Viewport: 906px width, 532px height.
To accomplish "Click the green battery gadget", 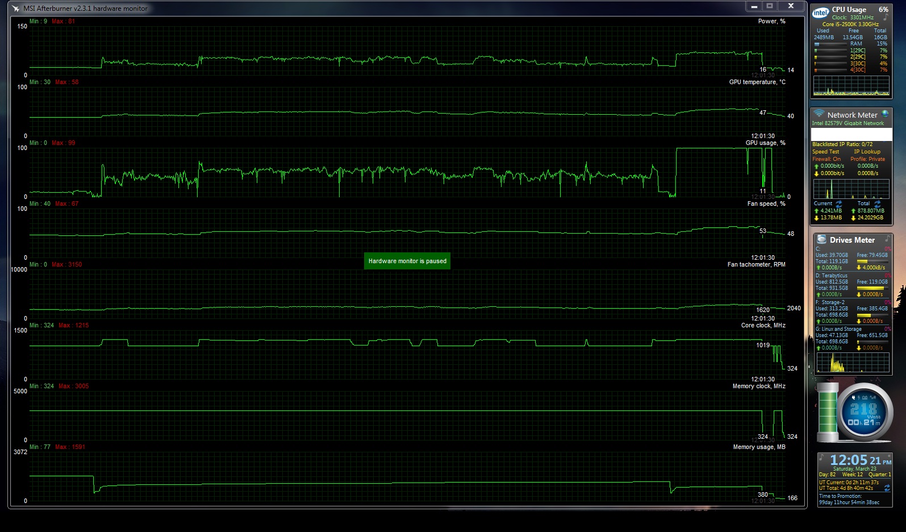I will tap(827, 413).
